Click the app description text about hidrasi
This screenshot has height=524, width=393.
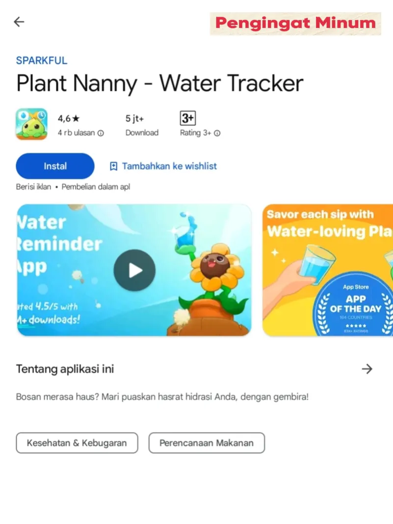(162, 397)
